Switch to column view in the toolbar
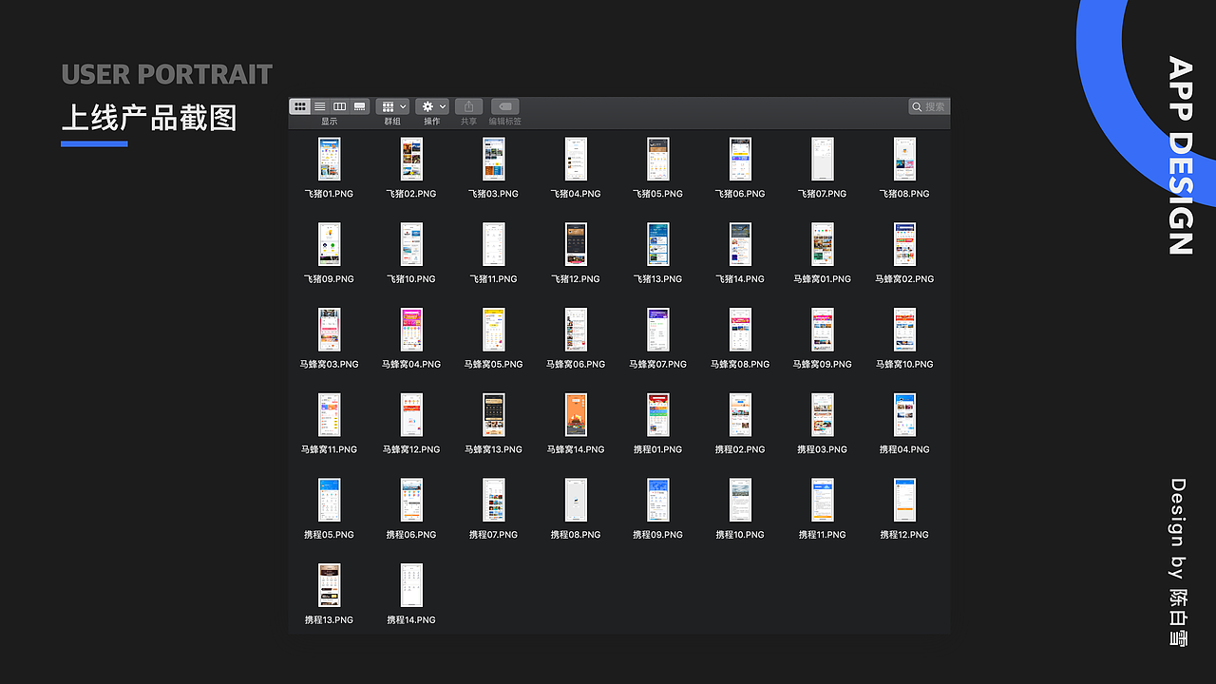Image resolution: width=1216 pixels, height=684 pixels. pyautogui.click(x=339, y=106)
